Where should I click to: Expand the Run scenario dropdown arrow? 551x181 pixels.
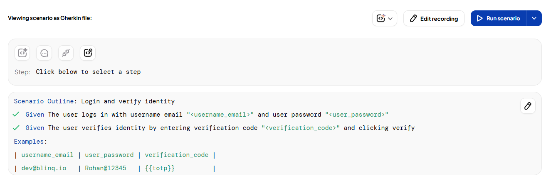534,18
